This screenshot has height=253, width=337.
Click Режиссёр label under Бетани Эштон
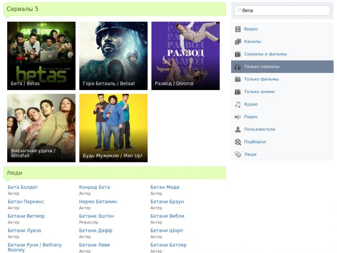pyautogui.click(x=89, y=223)
